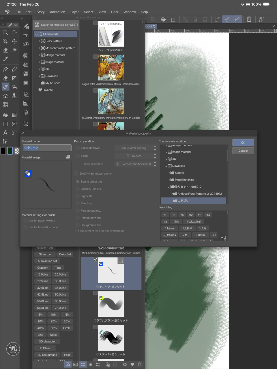The height and width of the screenshot is (369, 277).
Task: Select the Balloon/Text etc. radio button
Action: pos(77,189)
